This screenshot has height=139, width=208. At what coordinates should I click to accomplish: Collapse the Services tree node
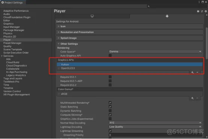pos(2,56)
